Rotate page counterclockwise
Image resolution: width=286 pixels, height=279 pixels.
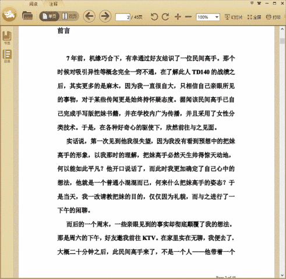pyautogui.click(x=154, y=17)
